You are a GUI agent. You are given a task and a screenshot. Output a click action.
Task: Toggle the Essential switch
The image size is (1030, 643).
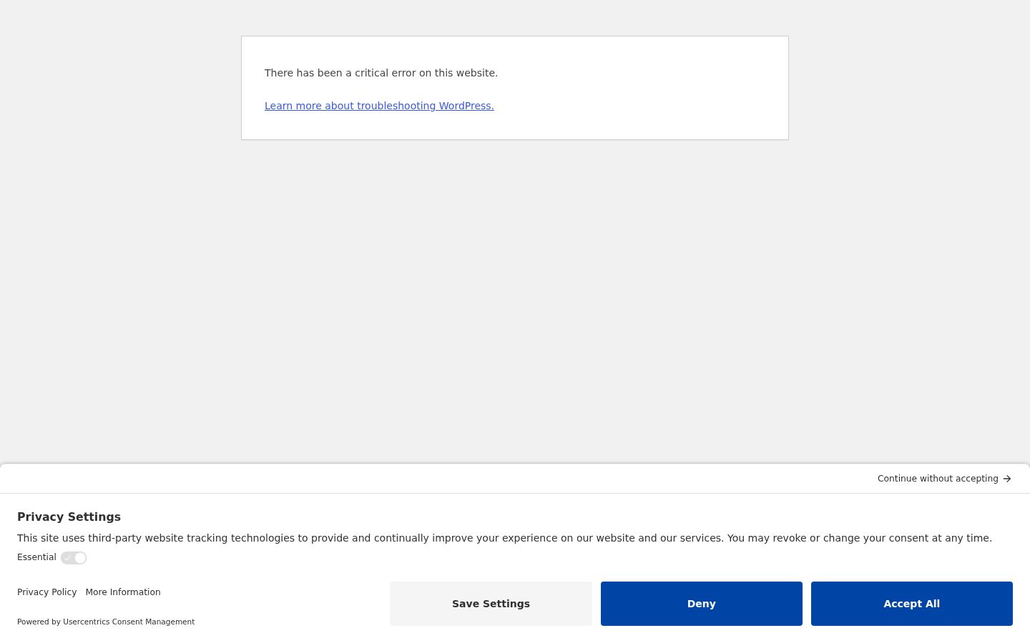74,558
